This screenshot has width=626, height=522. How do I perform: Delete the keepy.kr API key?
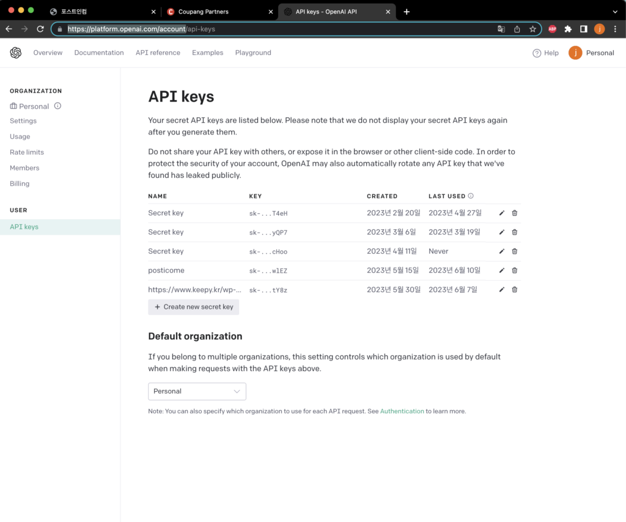point(515,290)
